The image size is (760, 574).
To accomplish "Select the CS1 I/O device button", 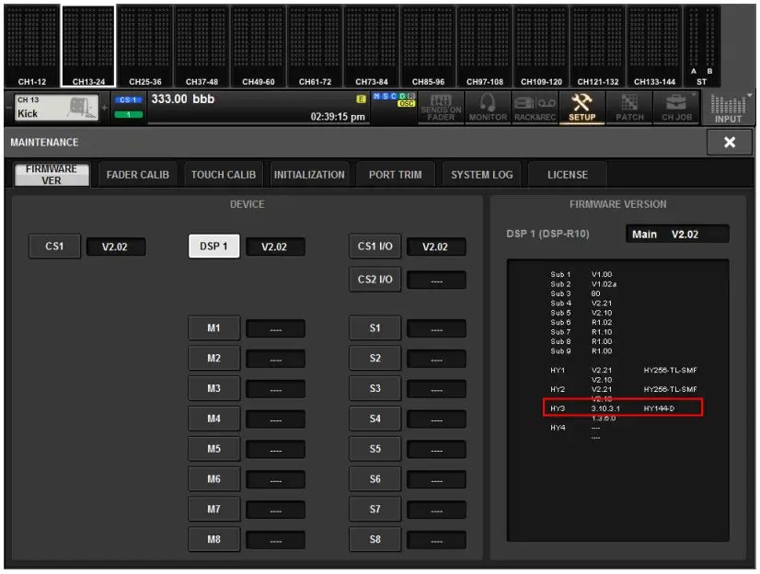I will pos(374,247).
